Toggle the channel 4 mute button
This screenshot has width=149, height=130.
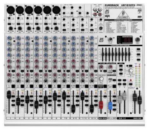(41, 86)
